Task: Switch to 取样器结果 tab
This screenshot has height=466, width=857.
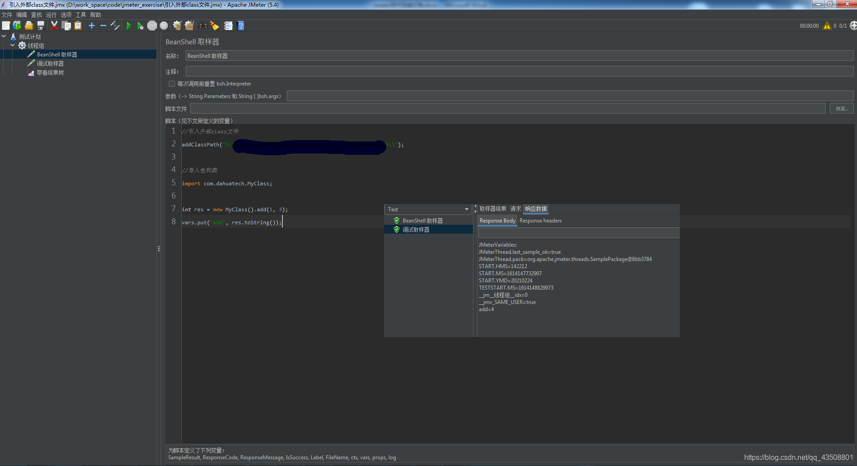Action: [493, 209]
